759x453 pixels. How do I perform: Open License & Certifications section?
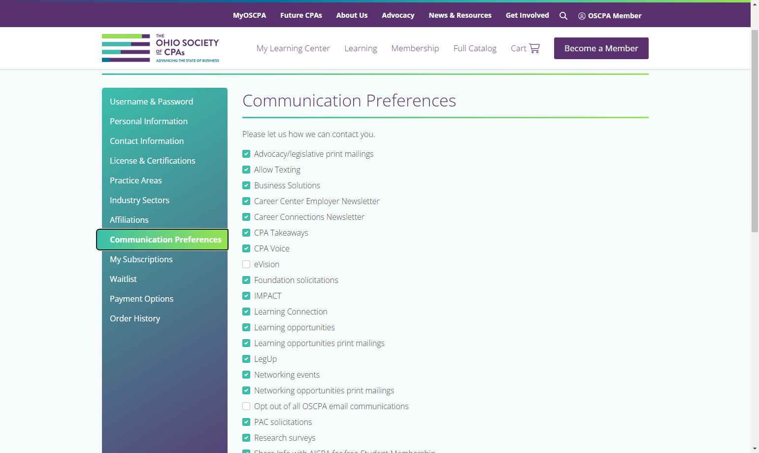(153, 161)
